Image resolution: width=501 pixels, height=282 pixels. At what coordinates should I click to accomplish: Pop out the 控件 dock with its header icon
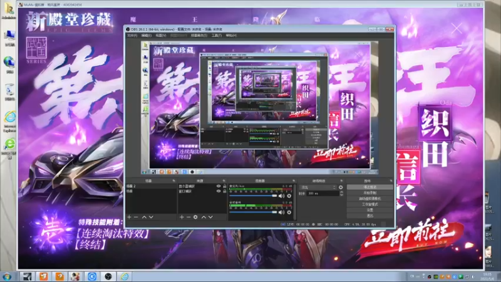pos(390,181)
